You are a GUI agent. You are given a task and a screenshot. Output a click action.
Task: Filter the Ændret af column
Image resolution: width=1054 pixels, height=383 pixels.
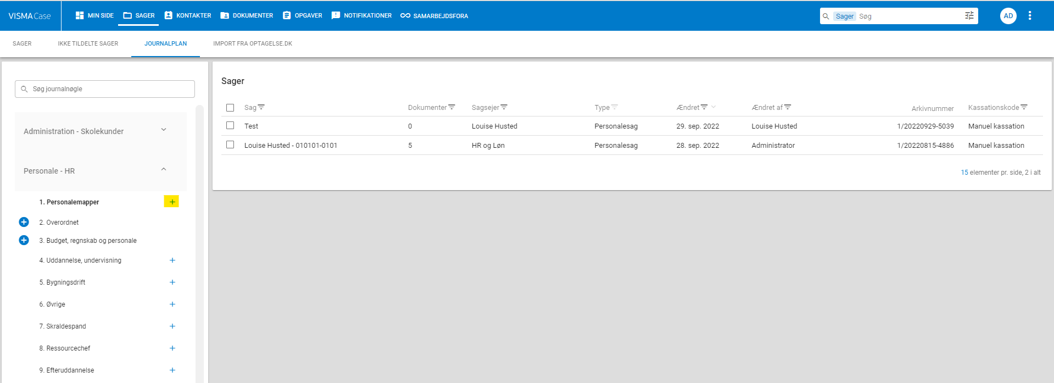(788, 107)
